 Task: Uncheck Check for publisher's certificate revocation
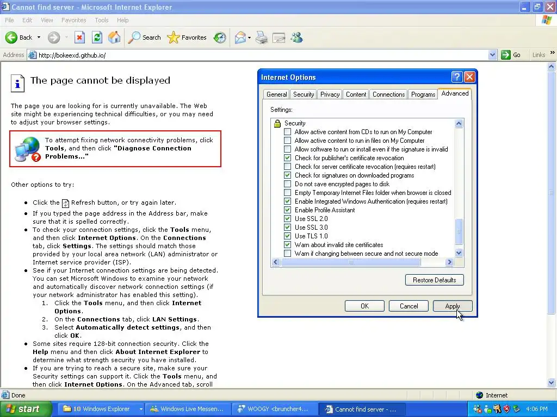point(287,158)
